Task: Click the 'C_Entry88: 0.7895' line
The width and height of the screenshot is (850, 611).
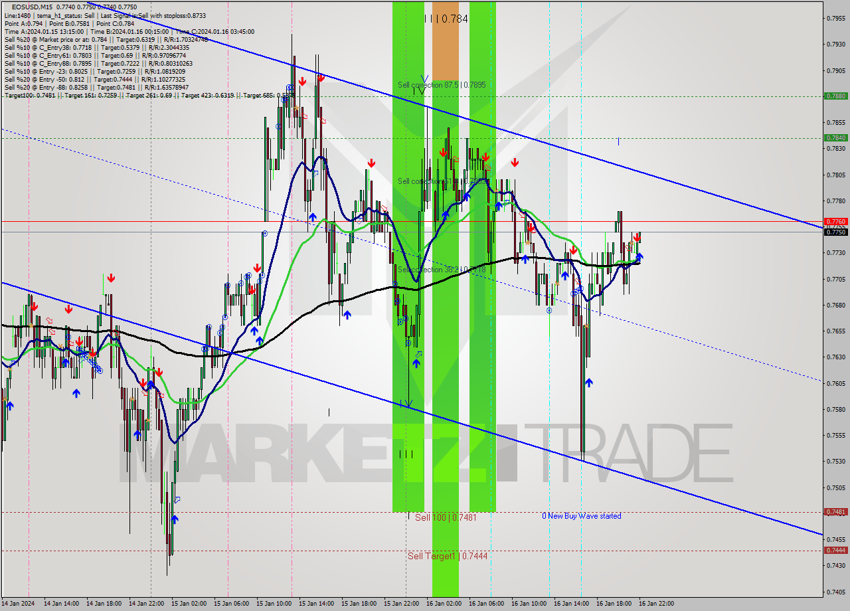Action: pos(98,64)
